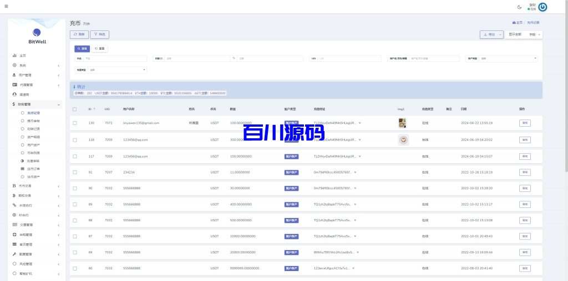Click the 永续合约 link icon in the sidebar

(x=14, y=205)
